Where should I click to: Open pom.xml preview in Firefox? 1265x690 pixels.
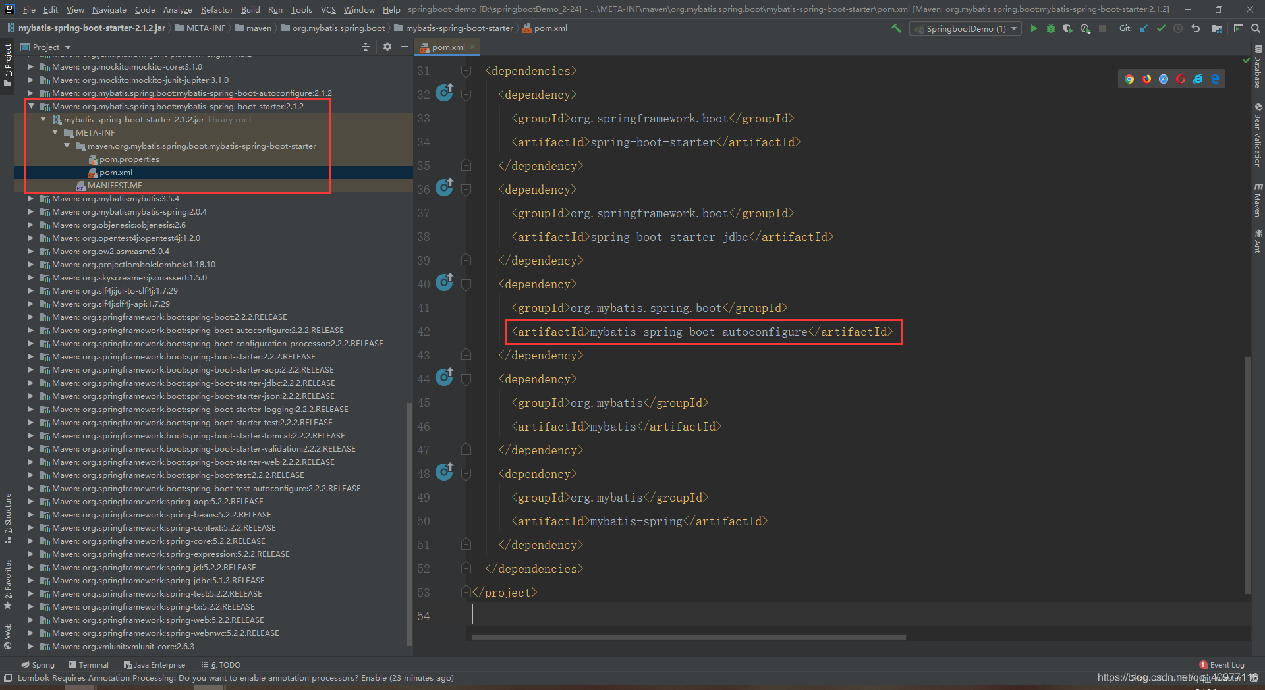click(1146, 79)
